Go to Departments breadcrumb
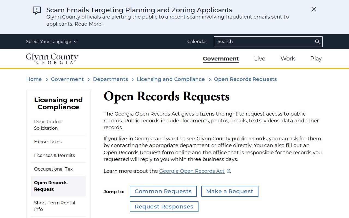This screenshot has width=349, height=218. point(110,79)
